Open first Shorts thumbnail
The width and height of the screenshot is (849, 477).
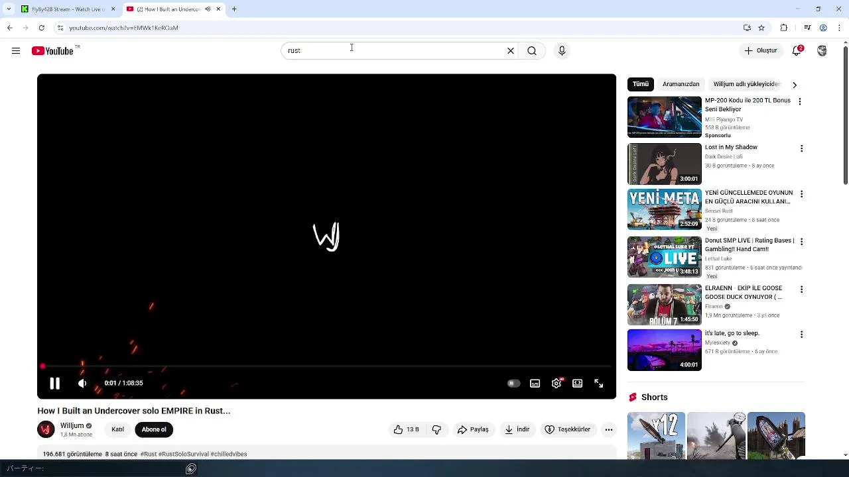tap(656, 435)
